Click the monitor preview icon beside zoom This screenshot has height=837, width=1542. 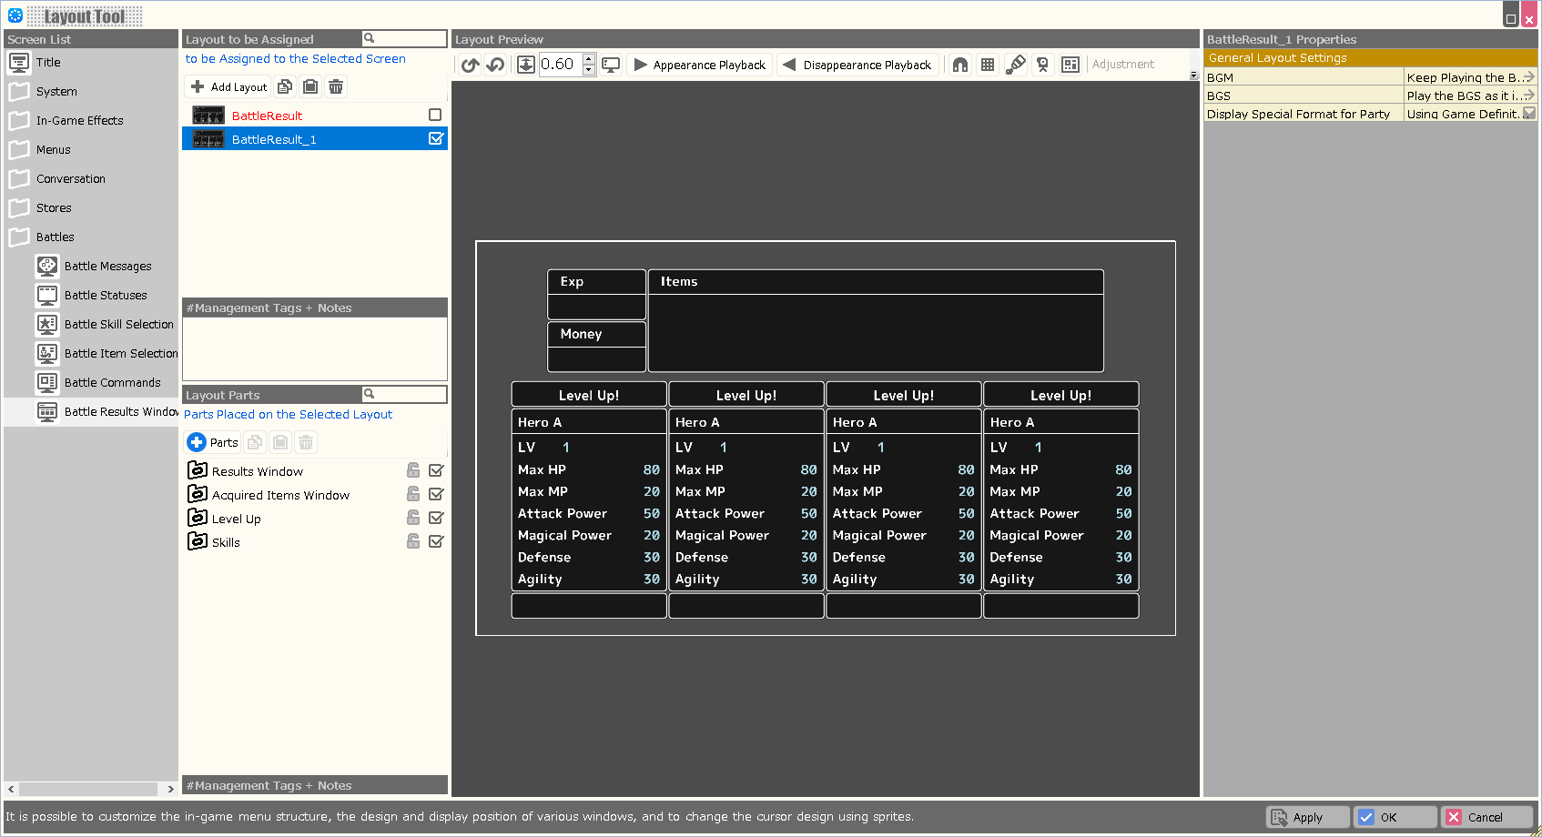point(611,65)
